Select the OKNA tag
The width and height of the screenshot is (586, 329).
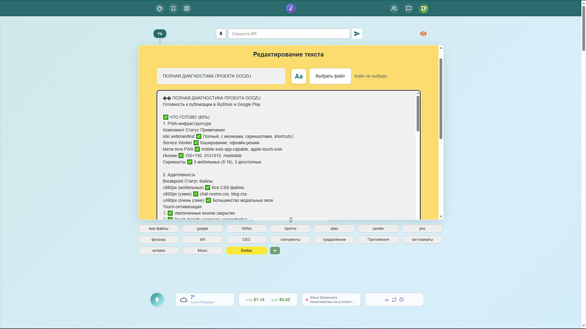[x=246, y=228]
